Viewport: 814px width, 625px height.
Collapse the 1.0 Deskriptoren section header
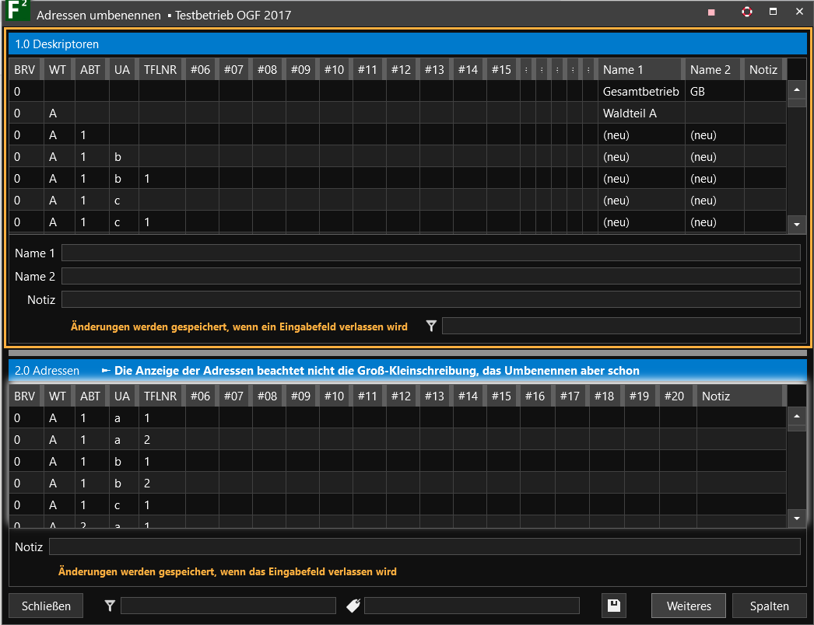click(57, 44)
